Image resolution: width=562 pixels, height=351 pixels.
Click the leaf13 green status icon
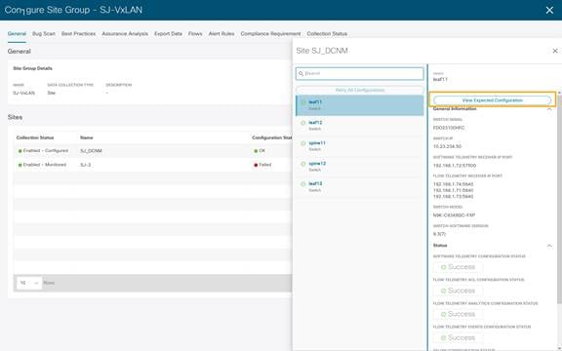(303, 184)
